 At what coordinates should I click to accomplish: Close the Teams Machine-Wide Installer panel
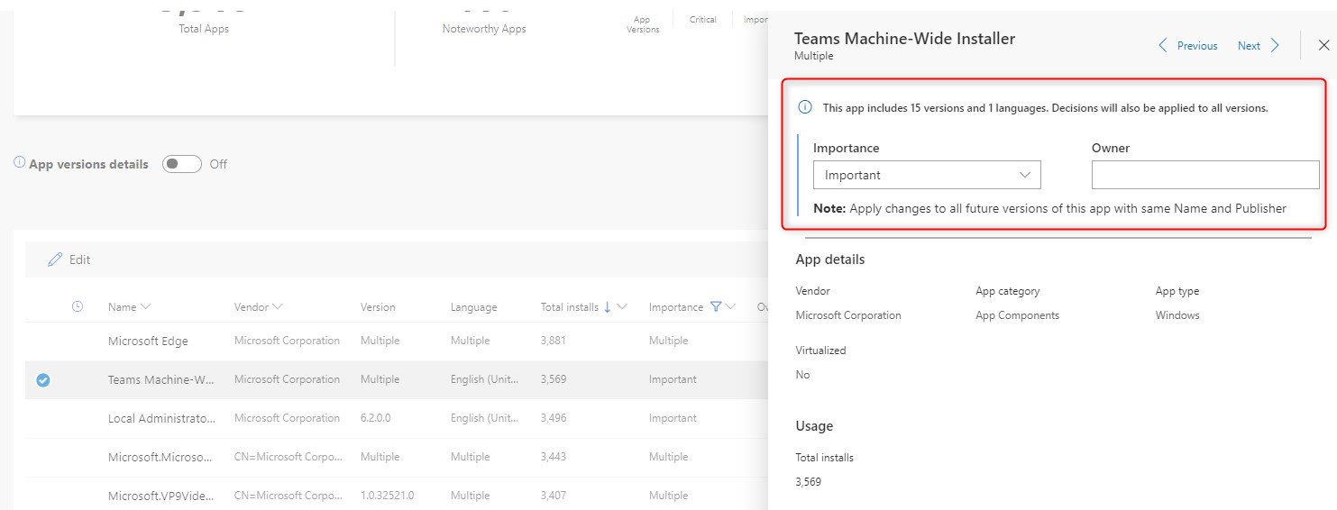(x=1323, y=45)
